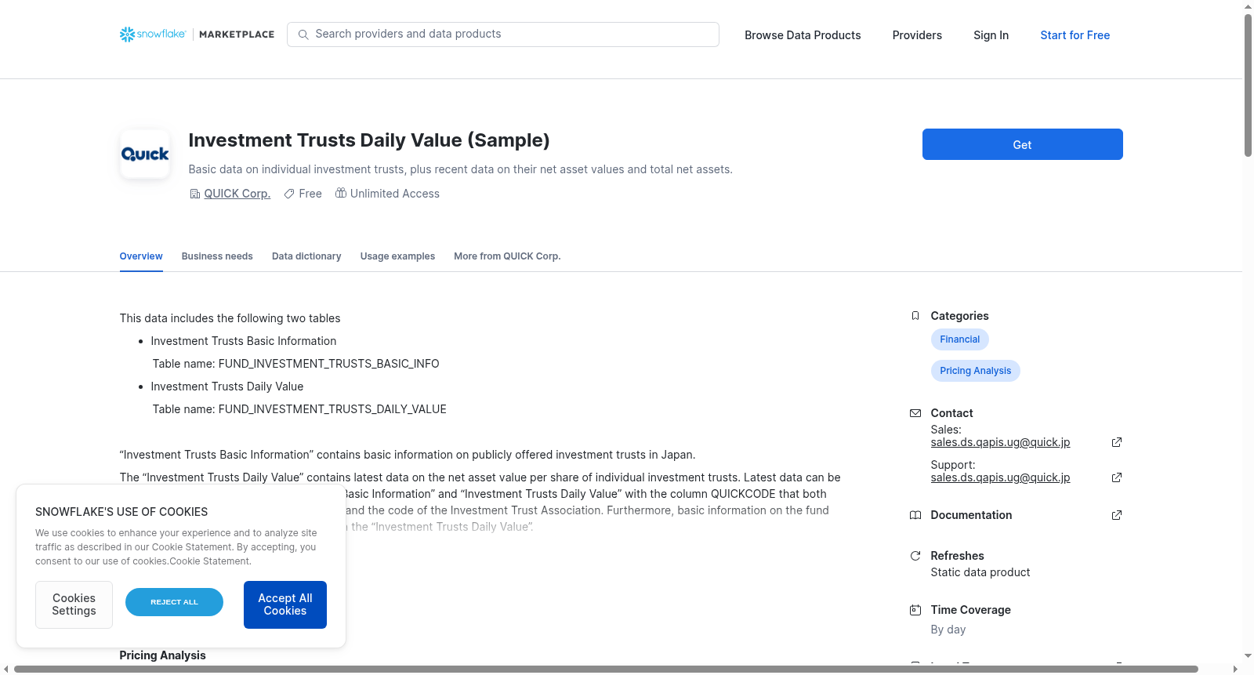The width and height of the screenshot is (1254, 675).
Task: Open the Providers menu item
Action: 917,35
